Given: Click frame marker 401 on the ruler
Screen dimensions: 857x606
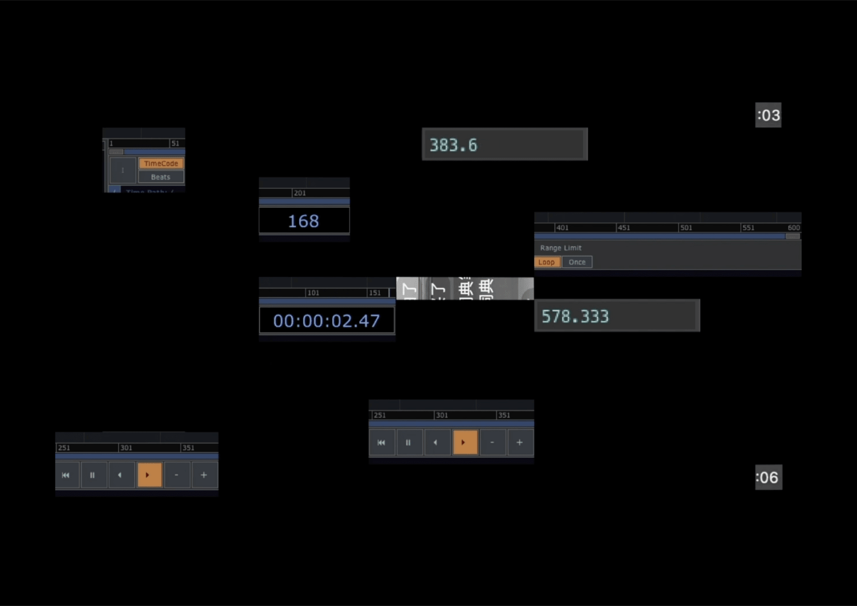Looking at the screenshot, I should [x=562, y=228].
